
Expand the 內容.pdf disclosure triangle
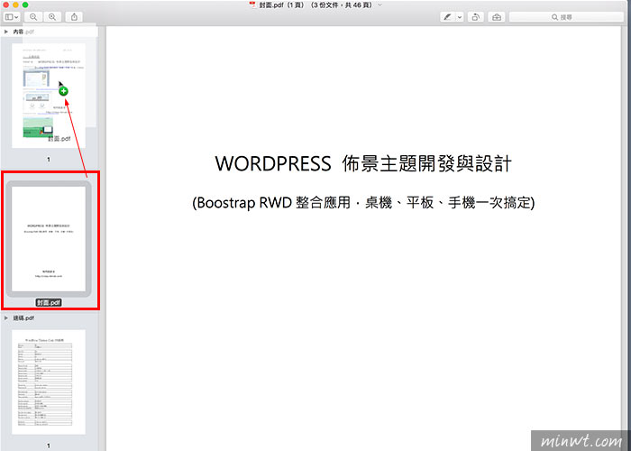6,32
